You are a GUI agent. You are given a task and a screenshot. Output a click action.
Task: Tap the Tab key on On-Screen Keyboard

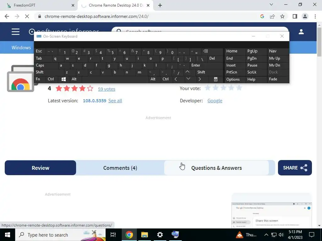click(43, 58)
